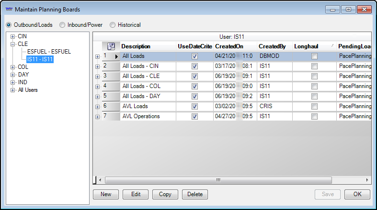
Task: Click the grid layout icon in header corner
Action: pos(111,46)
